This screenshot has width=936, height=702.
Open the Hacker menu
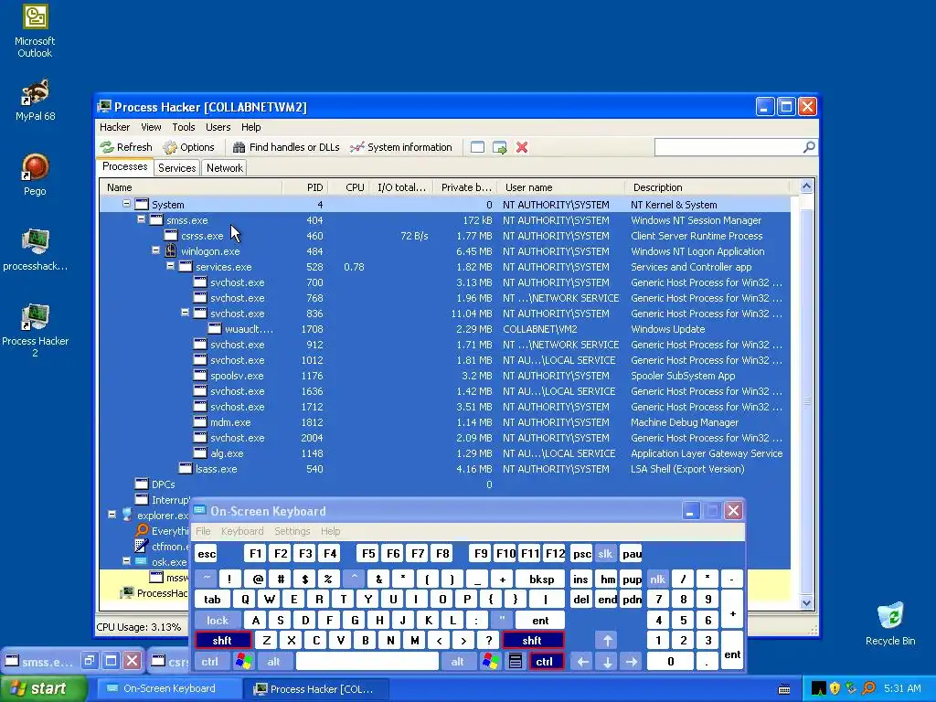114,127
